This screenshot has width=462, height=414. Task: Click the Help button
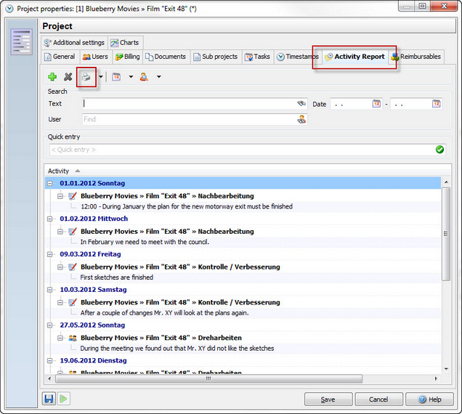429,399
